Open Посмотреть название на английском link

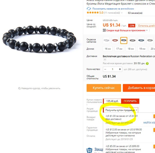point(113,9)
